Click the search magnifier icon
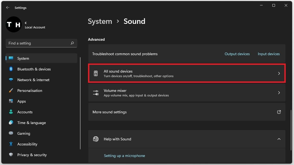This screenshot has width=294, height=165. pyautogui.click(x=72, y=43)
